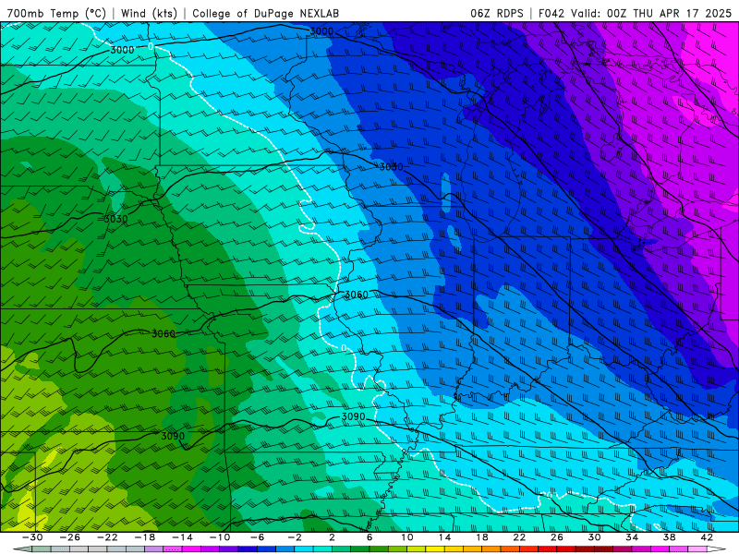The image size is (739, 554).
Task: Click the 18 colorbar label
Action: point(481,537)
